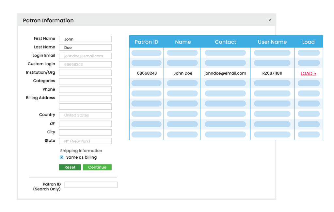The height and width of the screenshot is (212, 334).
Task: Select the RZ68711811 user name cell
Action: (x=272, y=73)
